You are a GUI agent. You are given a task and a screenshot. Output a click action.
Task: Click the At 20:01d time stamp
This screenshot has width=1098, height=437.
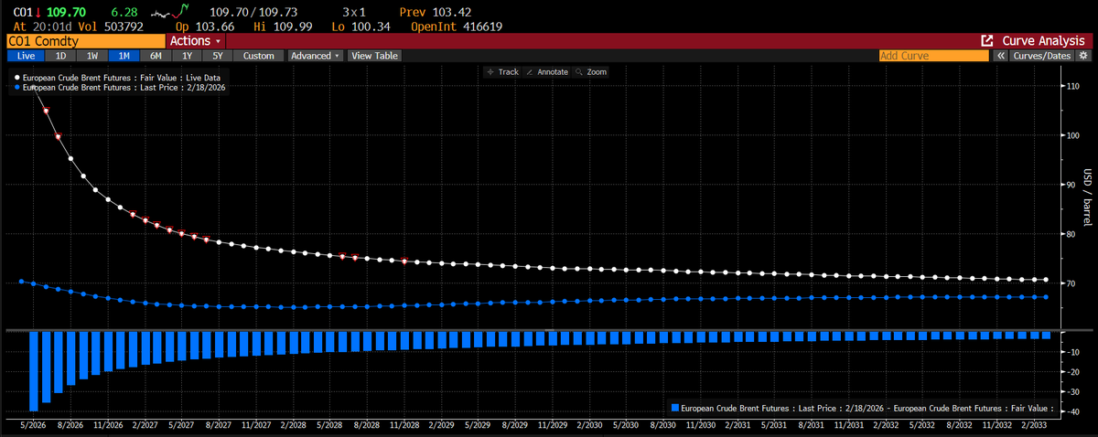[43, 27]
